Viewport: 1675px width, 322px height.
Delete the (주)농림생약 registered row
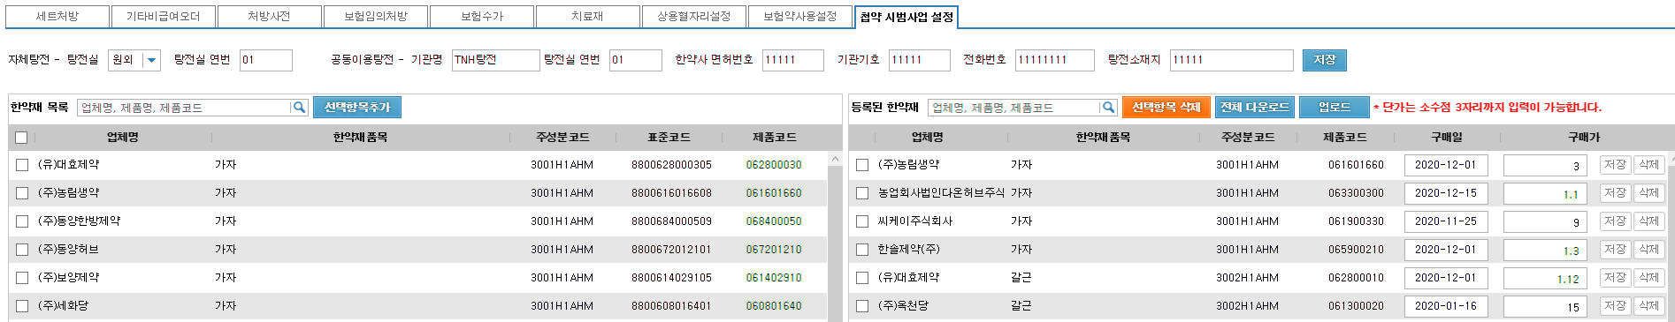[x=1649, y=165]
